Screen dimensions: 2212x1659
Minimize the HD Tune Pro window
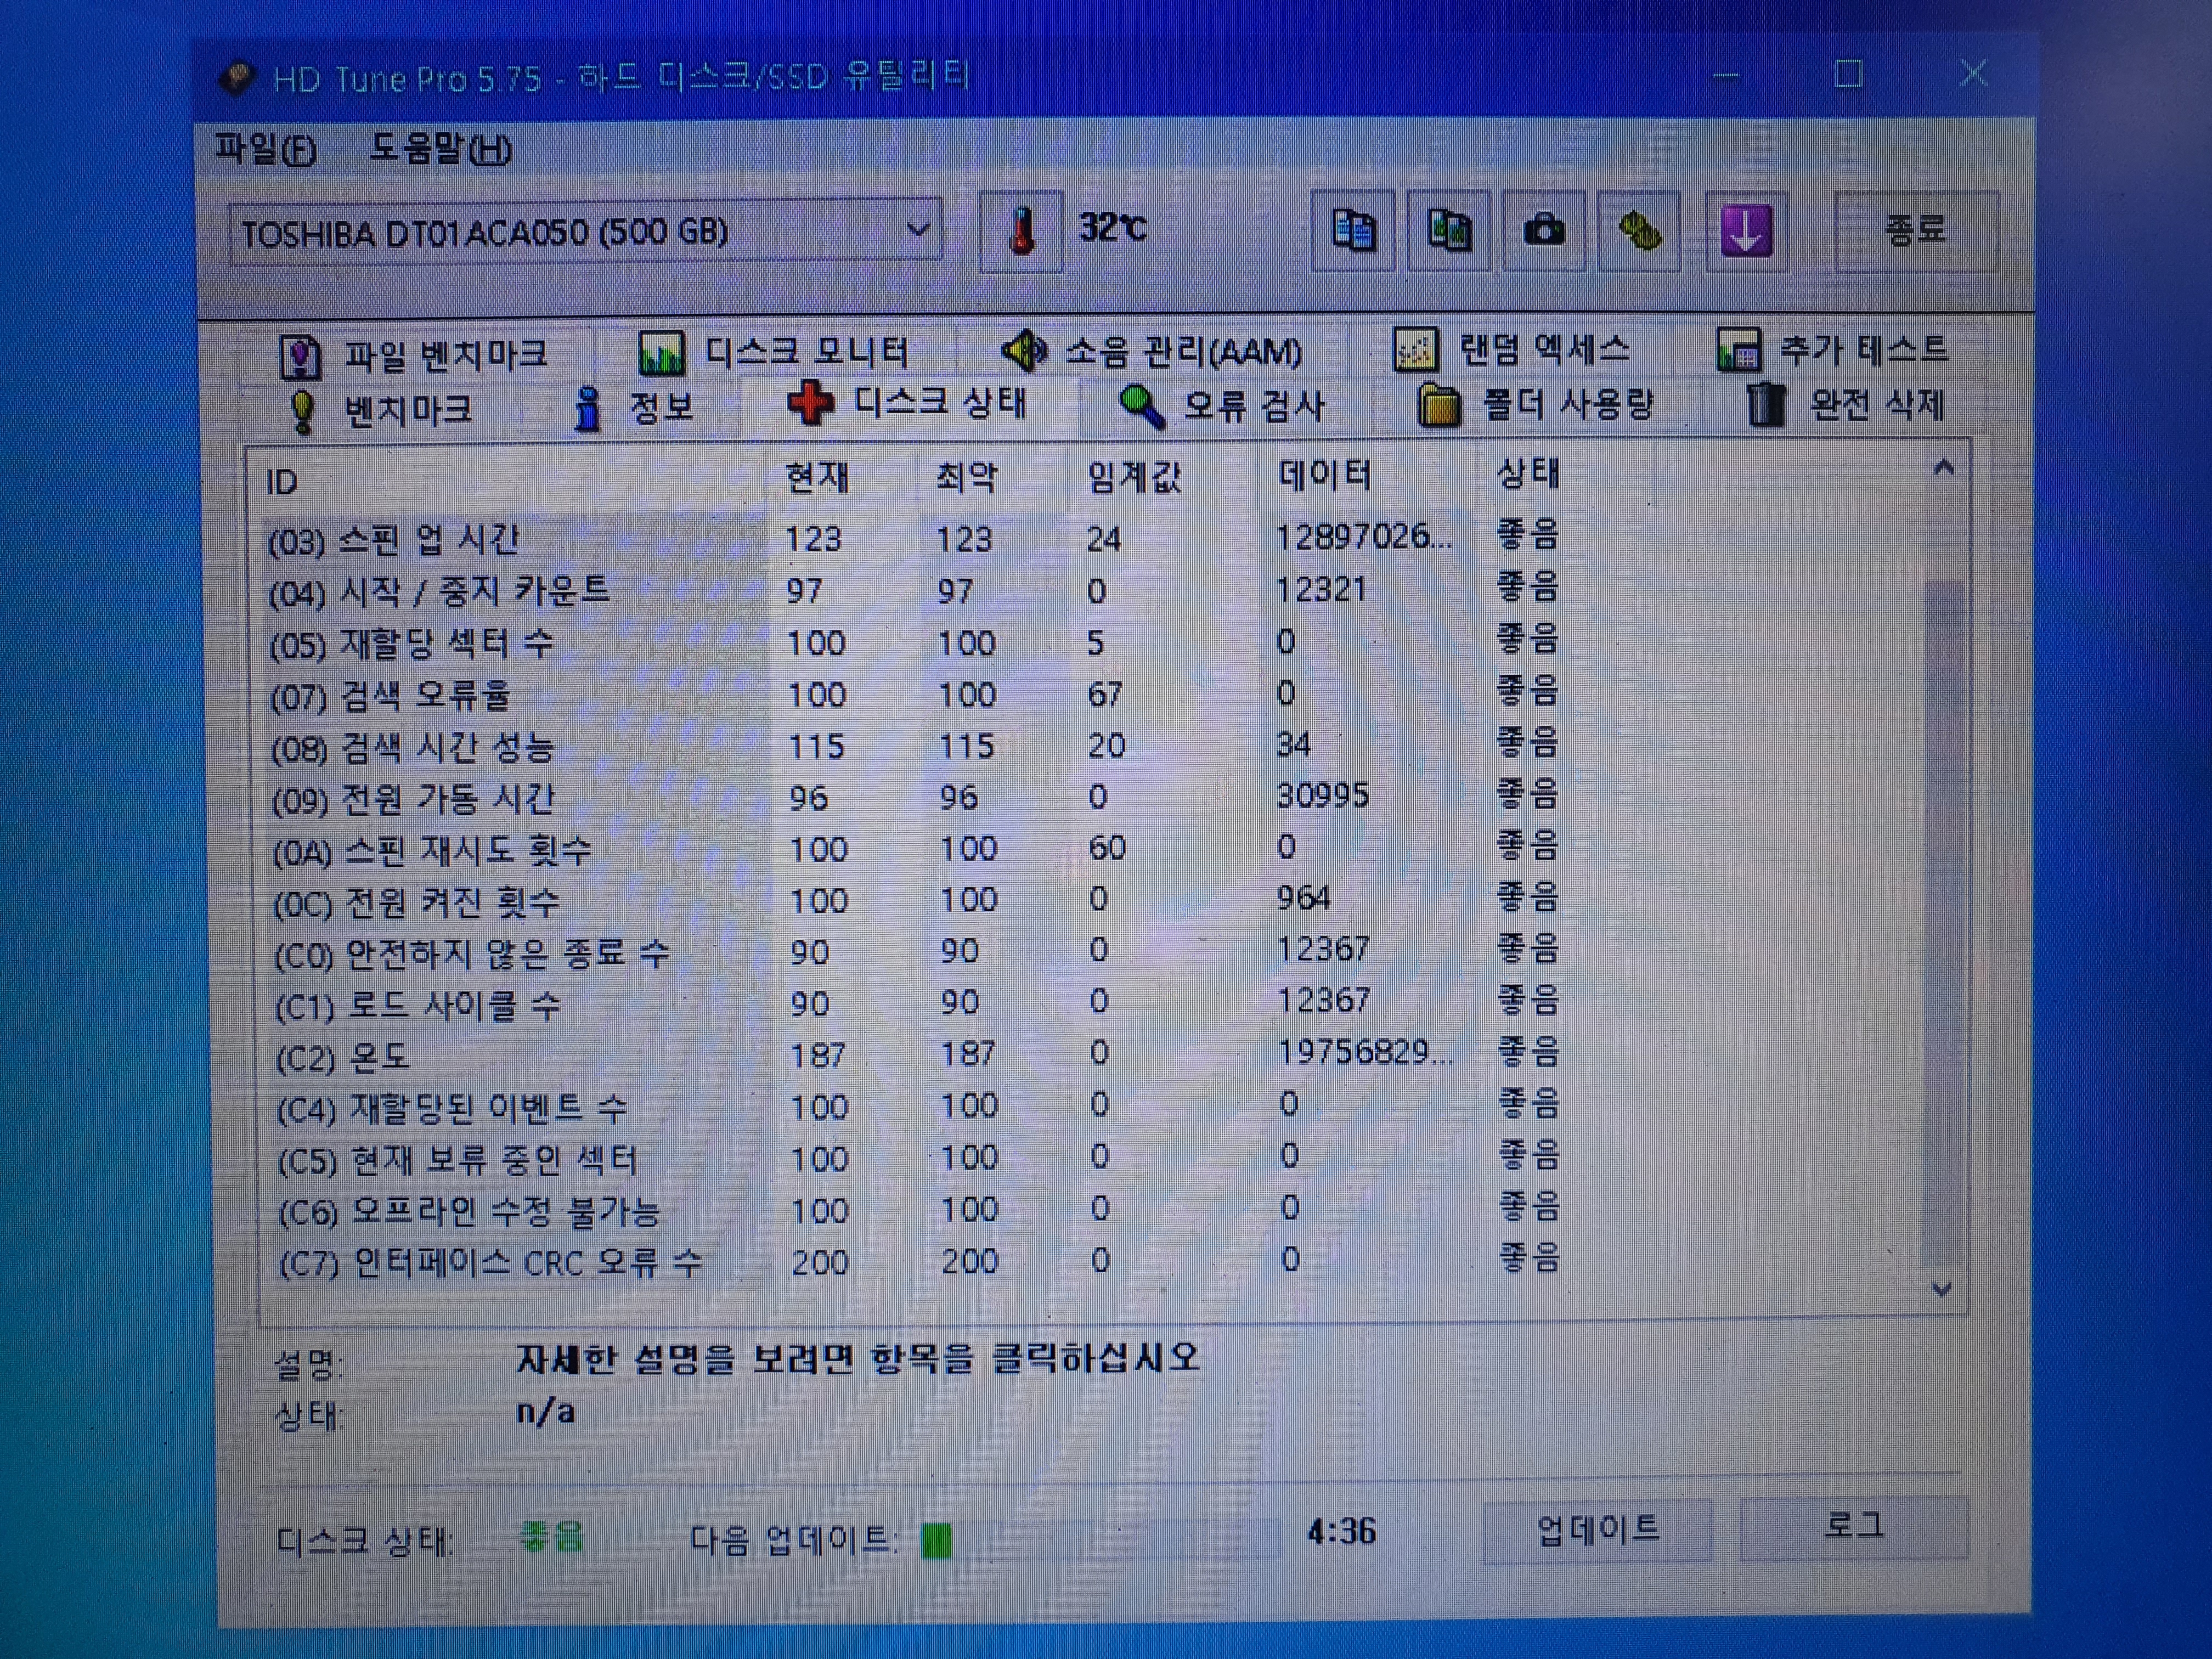click(x=1726, y=76)
